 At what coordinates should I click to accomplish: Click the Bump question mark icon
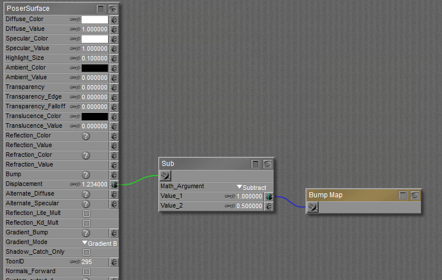pos(86,175)
